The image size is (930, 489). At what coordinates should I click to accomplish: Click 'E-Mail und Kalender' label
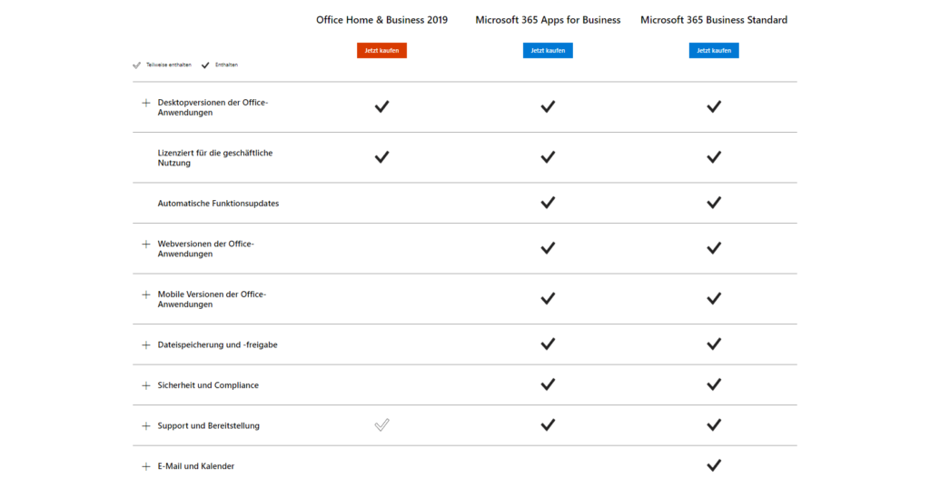196,466
